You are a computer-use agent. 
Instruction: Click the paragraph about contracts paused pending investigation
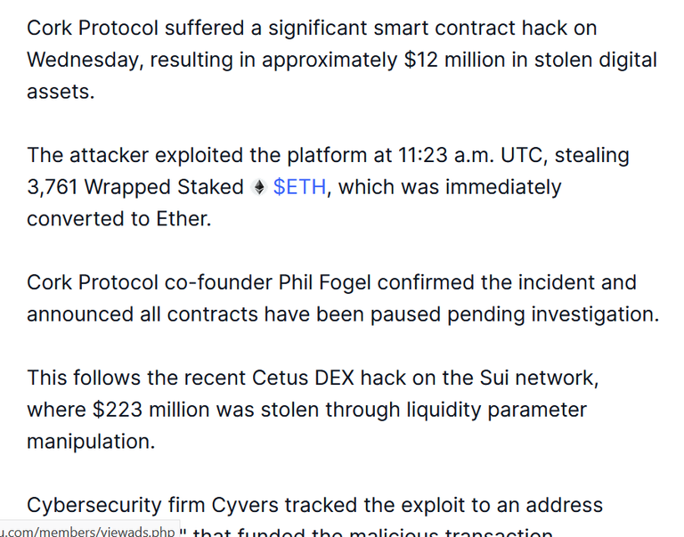click(x=343, y=298)
